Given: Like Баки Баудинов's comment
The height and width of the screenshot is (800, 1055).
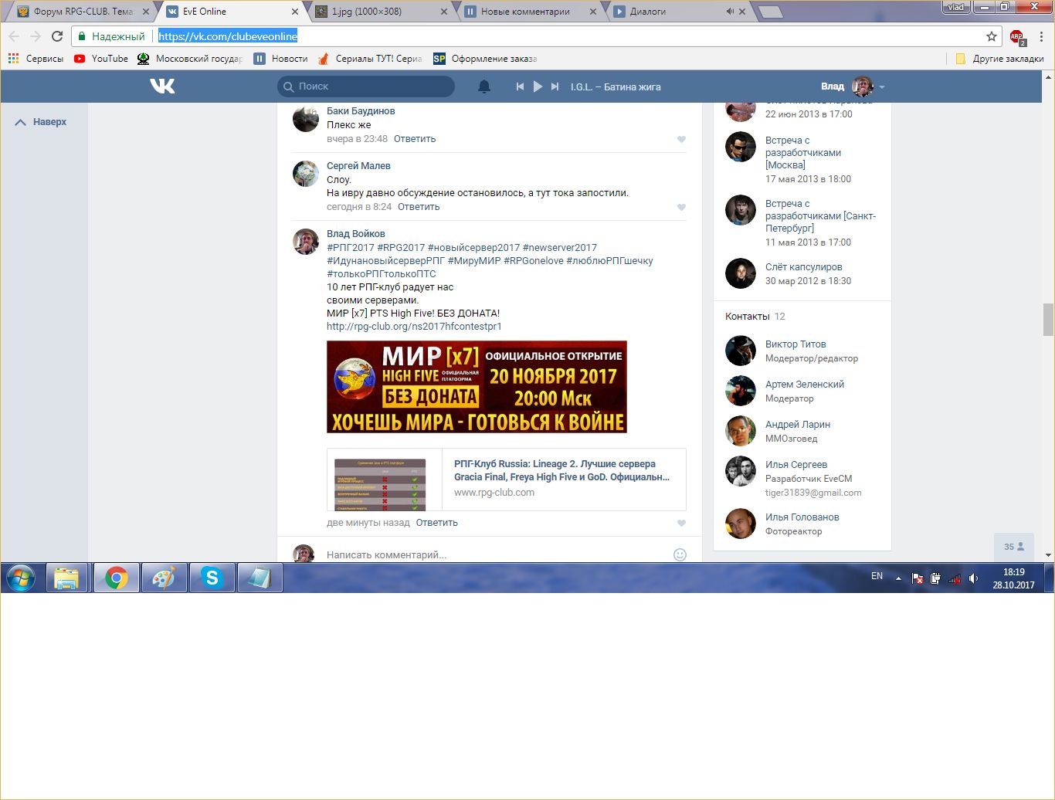Looking at the screenshot, I should click(681, 140).
